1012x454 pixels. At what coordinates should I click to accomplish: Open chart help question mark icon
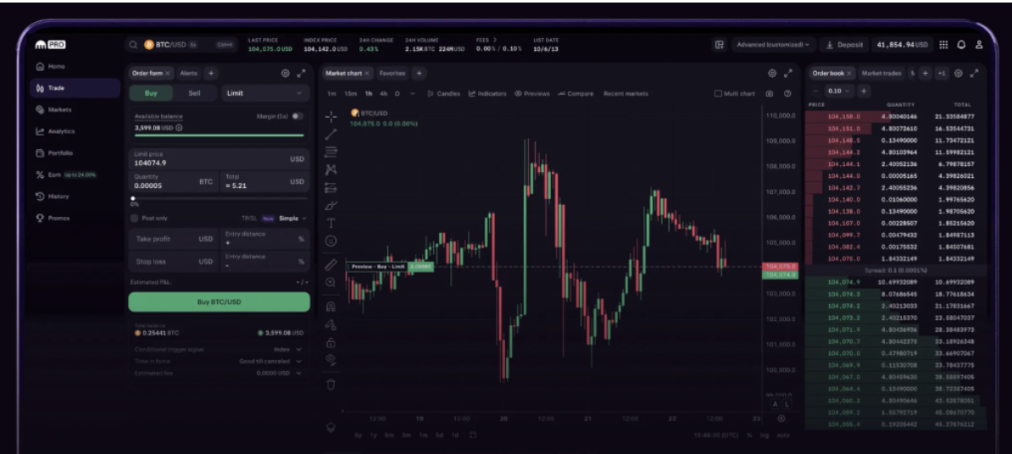pyautogui.click(x=787, y=93)
